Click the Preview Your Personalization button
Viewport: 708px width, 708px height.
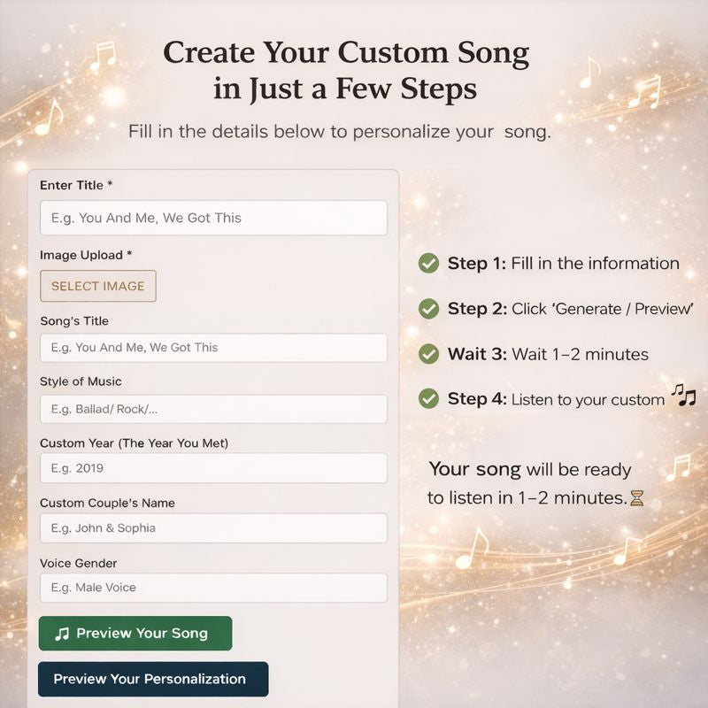coord(152,680)
